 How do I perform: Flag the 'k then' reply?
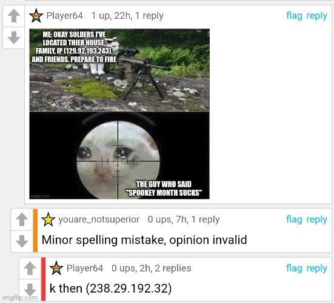tap(294, 268)
